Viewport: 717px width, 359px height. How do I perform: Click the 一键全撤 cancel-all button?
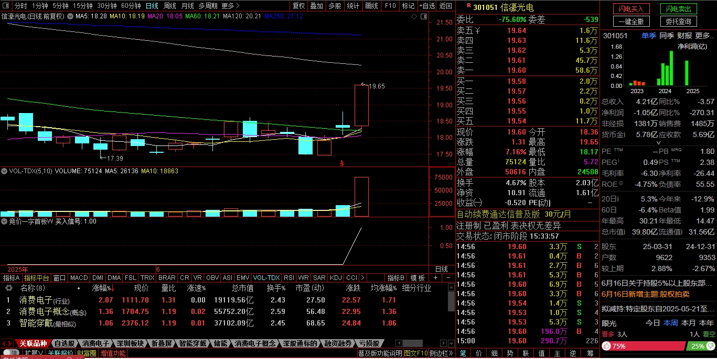coord(632,21)
